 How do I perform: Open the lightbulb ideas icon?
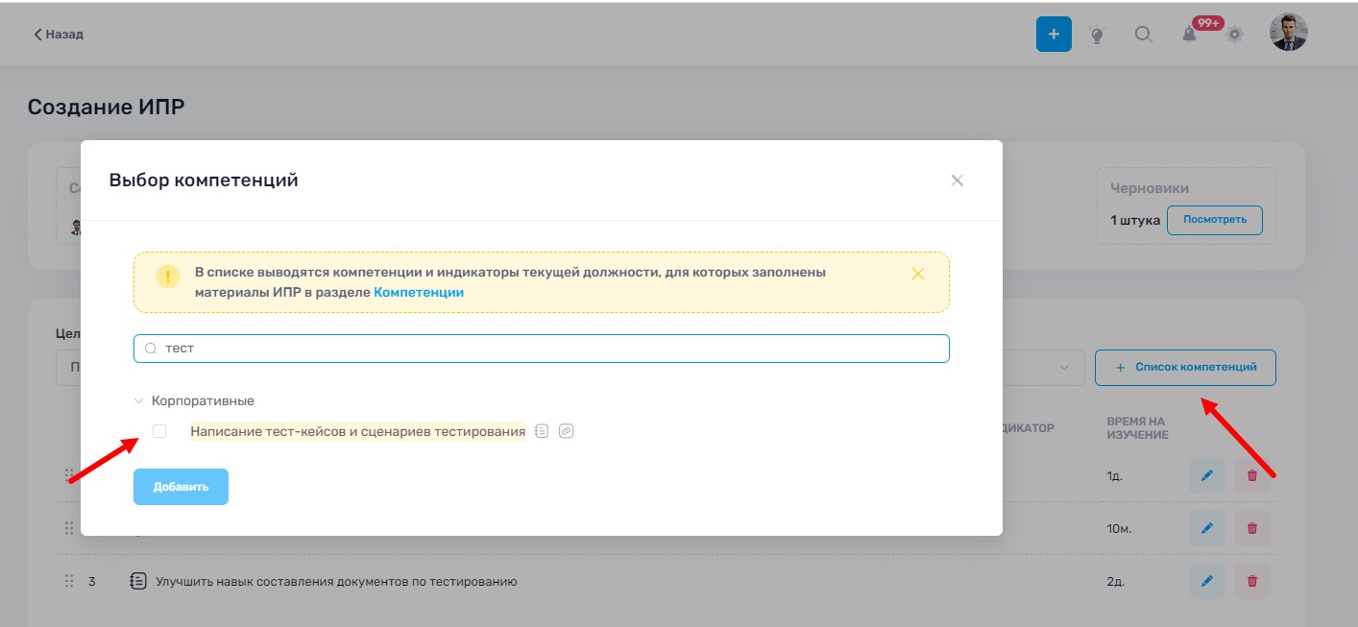[x=1097, y=35]
